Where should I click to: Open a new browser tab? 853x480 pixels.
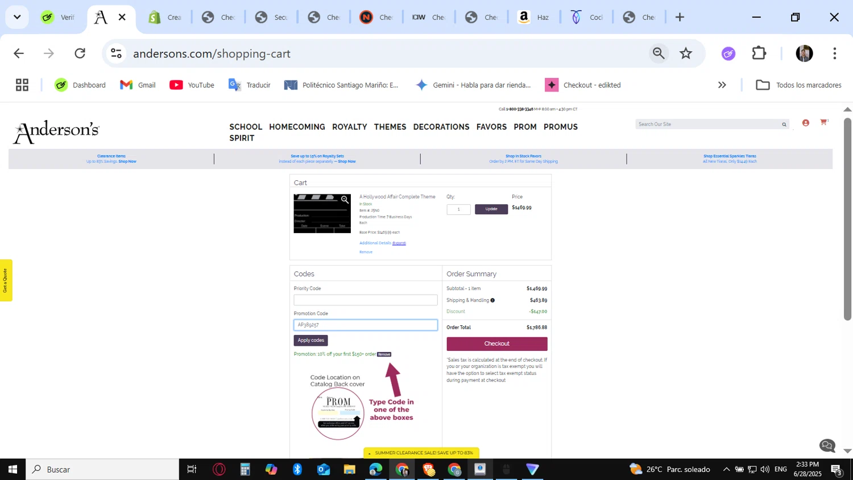point(680,17)
